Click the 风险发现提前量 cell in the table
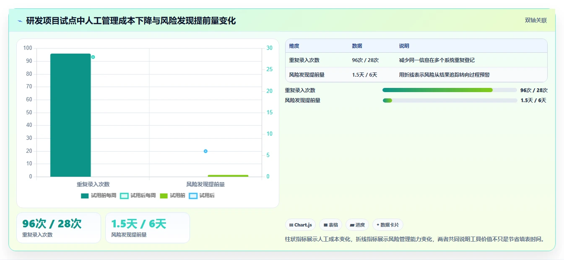 click(307, 75)
